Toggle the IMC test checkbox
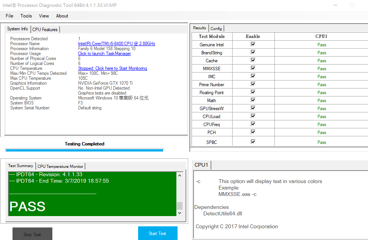The image size is (368, 240). [x=253, y=76]
